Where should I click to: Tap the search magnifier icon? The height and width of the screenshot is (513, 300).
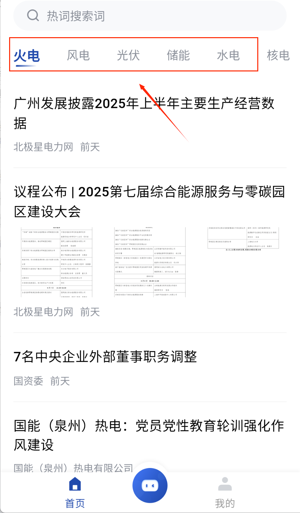(x=33, y=15)
